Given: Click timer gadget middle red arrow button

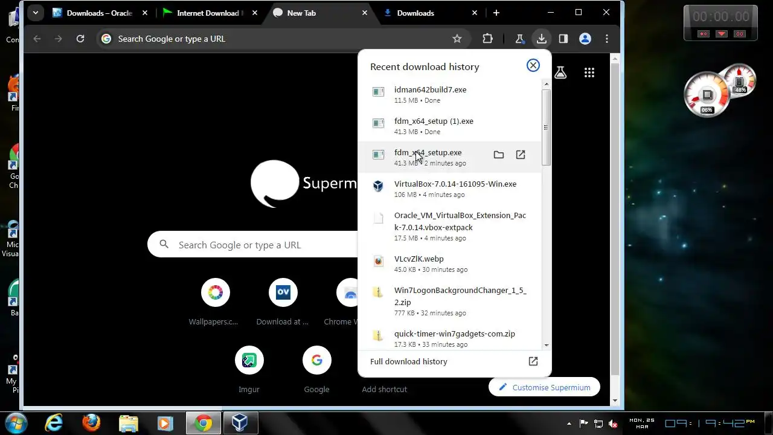Looking at the screenshot, I should click(x=721, y=34).
